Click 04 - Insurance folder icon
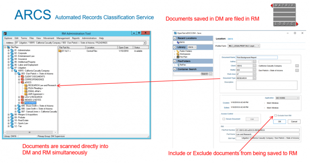The height and width of the screenshot is (163, 310). point(12,59)
